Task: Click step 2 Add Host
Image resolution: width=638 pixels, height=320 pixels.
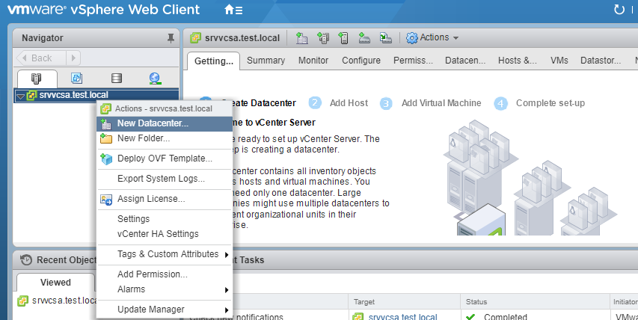Action: pyautogui.click(x=339, y=103)
